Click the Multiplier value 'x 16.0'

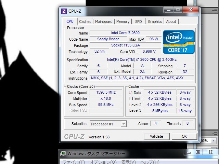(x=106, y=98)
